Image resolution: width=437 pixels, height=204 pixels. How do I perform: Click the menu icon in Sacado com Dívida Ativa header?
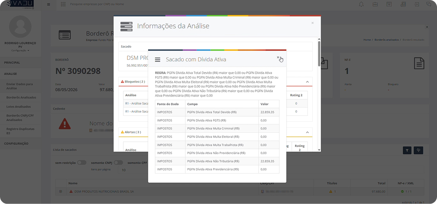pyautogui.click(x=158, y=60)
